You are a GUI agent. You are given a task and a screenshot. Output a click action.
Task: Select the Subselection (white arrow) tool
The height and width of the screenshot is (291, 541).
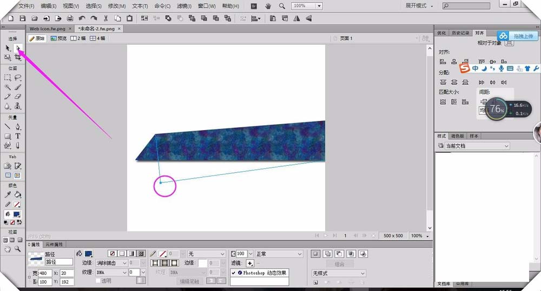[x=17, y=48]
